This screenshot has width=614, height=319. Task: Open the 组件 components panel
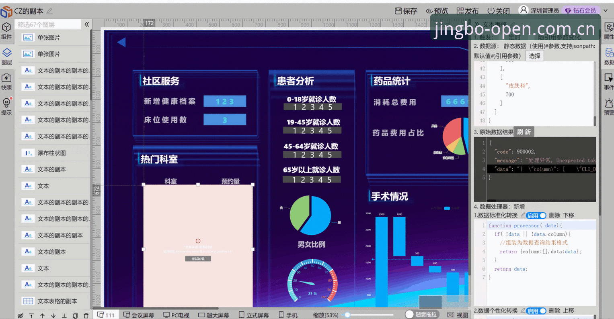click(6, 31)
